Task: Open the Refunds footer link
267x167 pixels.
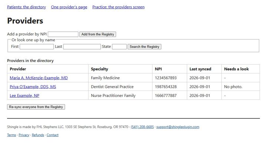Action: (38, 135)
